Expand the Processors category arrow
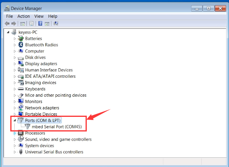Image resolution: width=229 pixels, height=167 pixels. [x=15, y=133]
